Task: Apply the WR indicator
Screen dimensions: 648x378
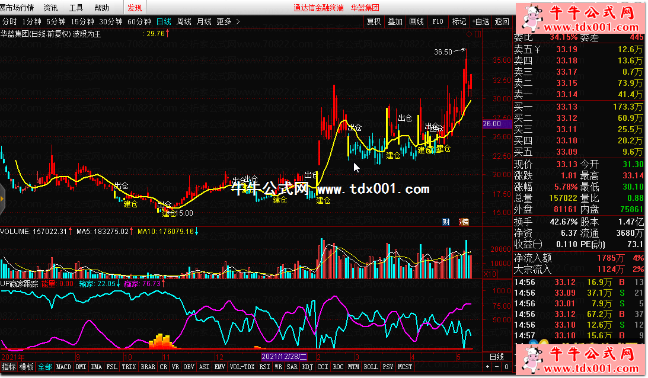Action: 279,367
